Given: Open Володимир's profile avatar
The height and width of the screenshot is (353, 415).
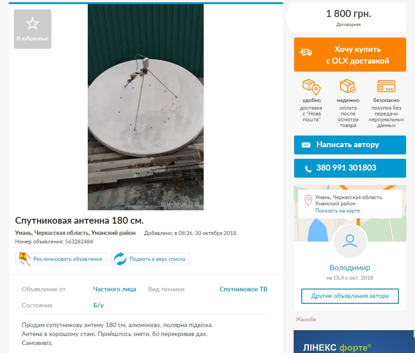Looking at the screenshot, I should (x=350, y=241).
